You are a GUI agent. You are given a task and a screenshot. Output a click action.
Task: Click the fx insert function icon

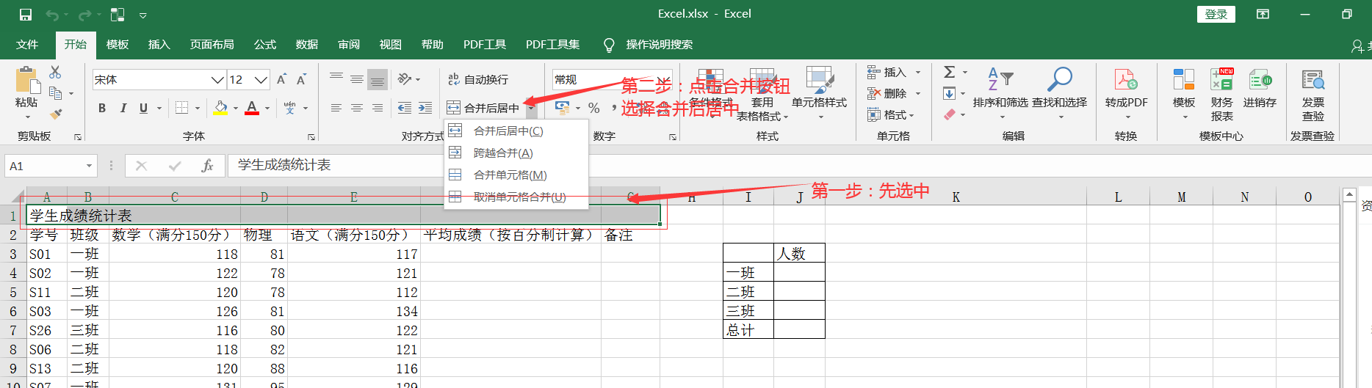pos(207,166)
